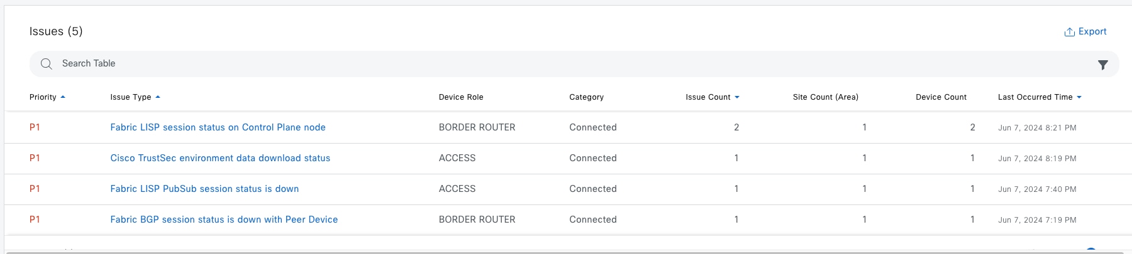Click Device Count column header
Screen dimensions: 1132x254
941,97
